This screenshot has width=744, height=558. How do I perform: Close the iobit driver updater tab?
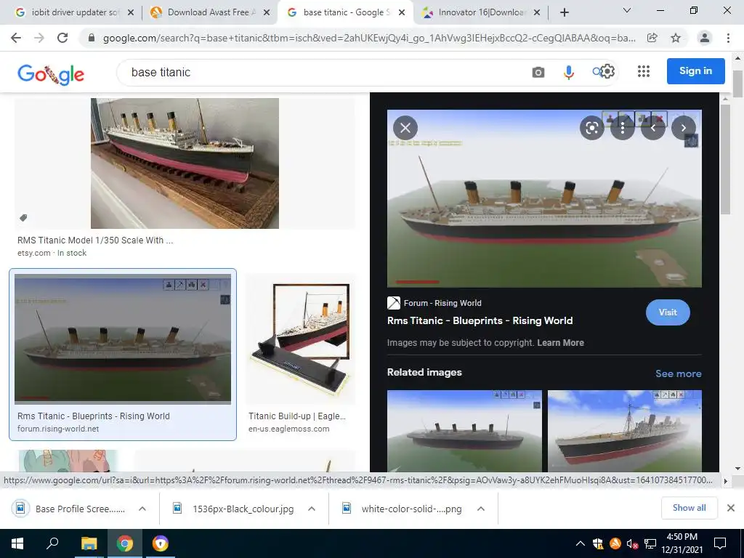click(131, 13)
